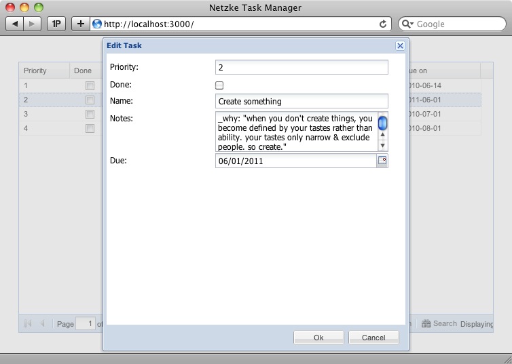This screenshot has width=512, height=364.
Task: Click the Due date field
Action: tap(296, 161)
